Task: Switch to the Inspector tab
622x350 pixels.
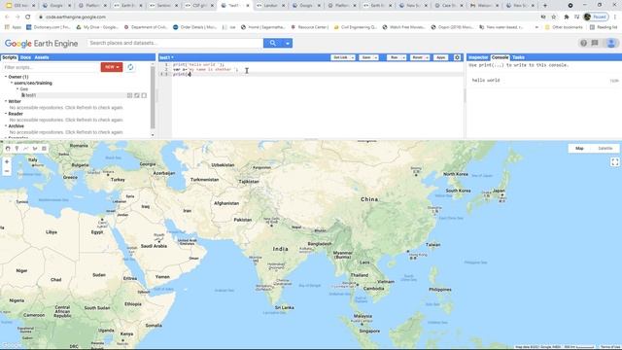Action: [x=478, y=57]
